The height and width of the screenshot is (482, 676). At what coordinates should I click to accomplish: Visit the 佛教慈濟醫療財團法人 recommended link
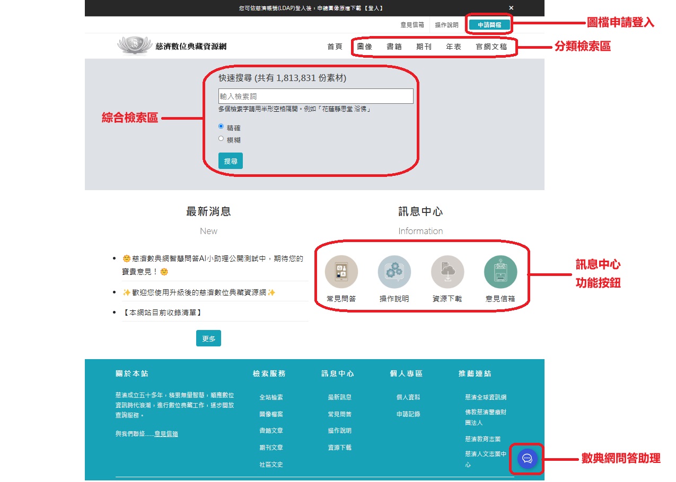click(x=486, y=417)
